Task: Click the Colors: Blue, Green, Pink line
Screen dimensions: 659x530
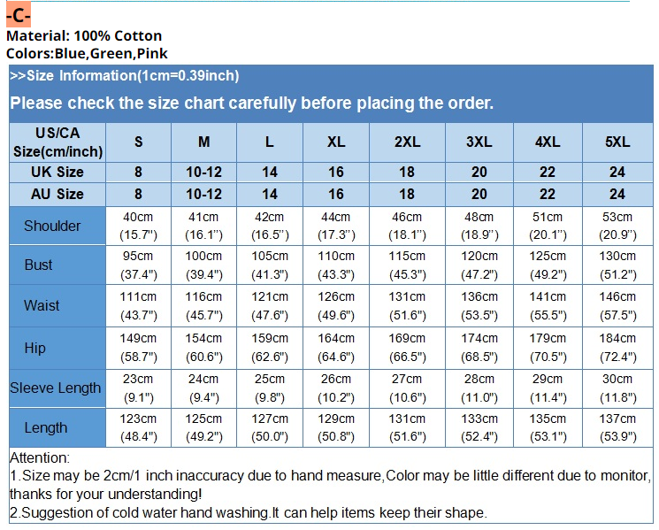Action: 87,53
